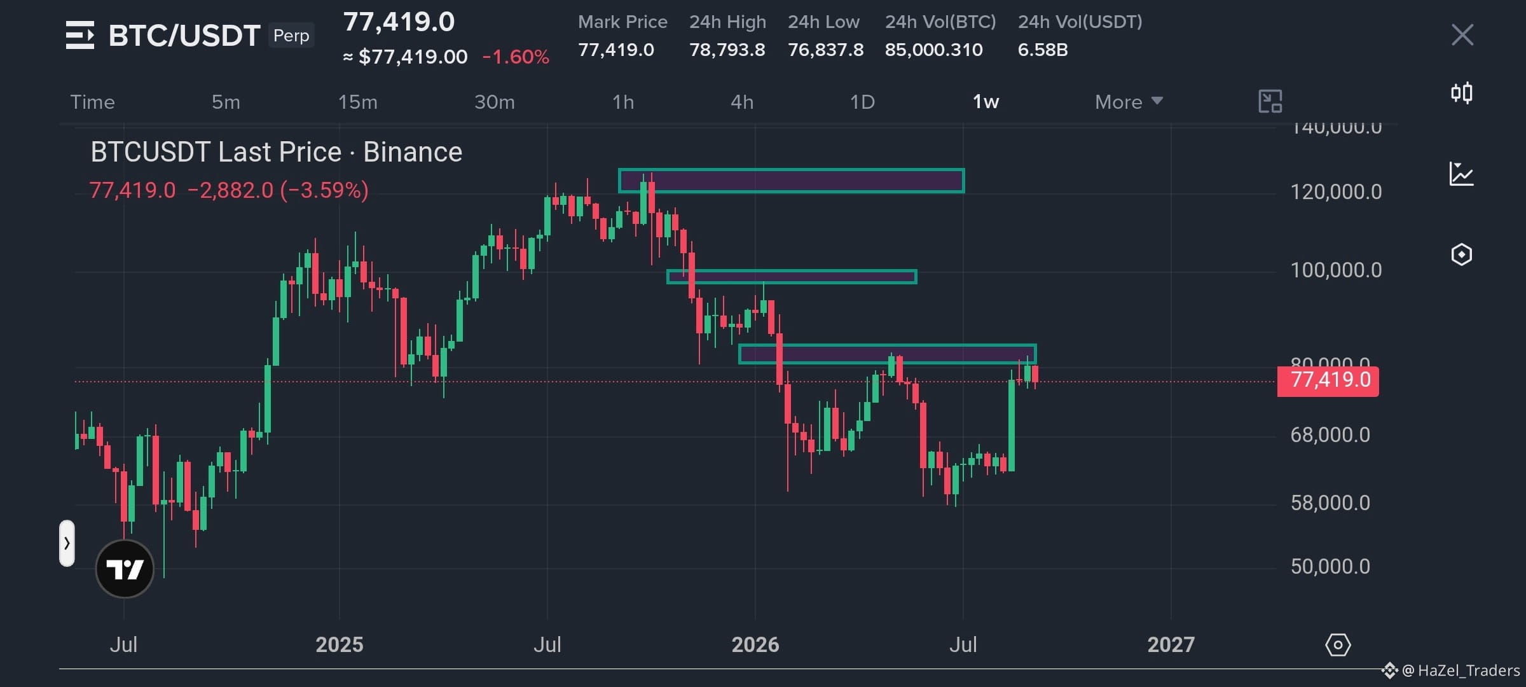This screenshot has height=687, width=1526.
Task: Click the BTCUSDT Last Price Binance legend
Action: pyautogui.click(x=277, y=152)
